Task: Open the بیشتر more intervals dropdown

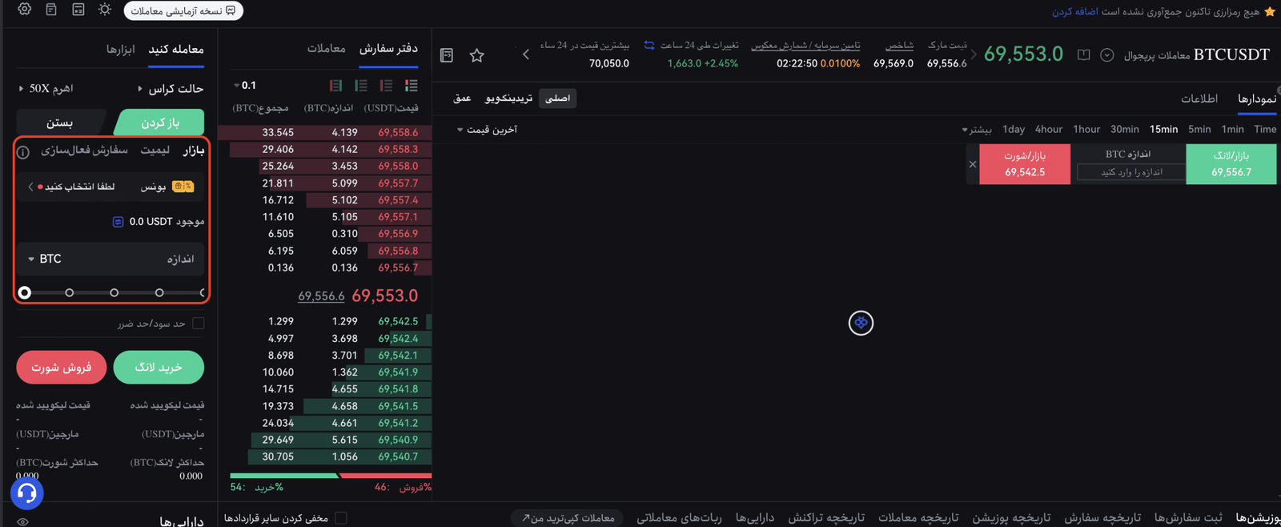Action: click(976, 129)
